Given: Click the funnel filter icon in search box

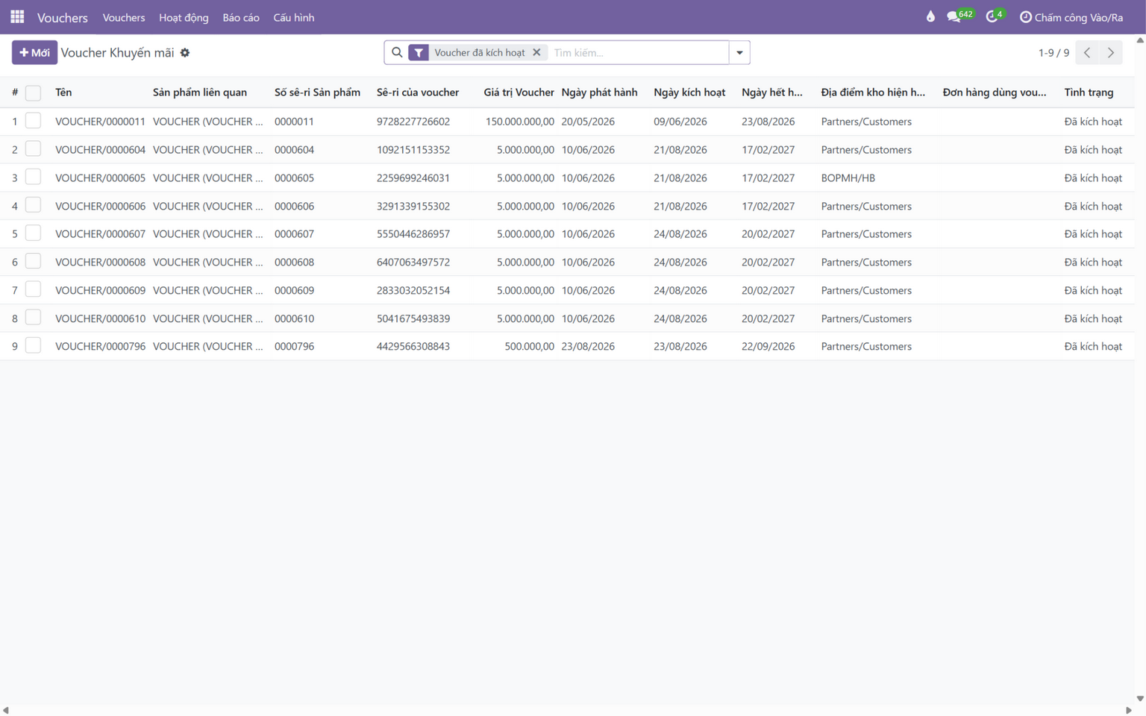Looking at the screenshot, I should (419, 53).
